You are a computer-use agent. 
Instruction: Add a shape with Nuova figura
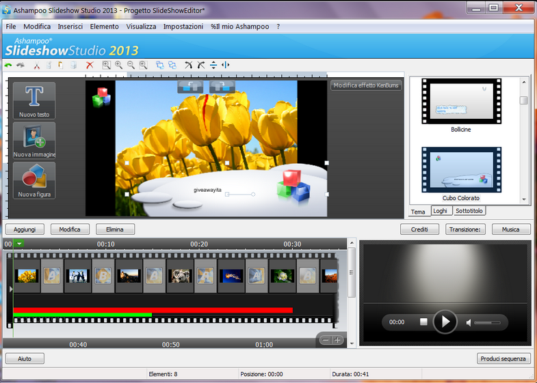(34, 180)
